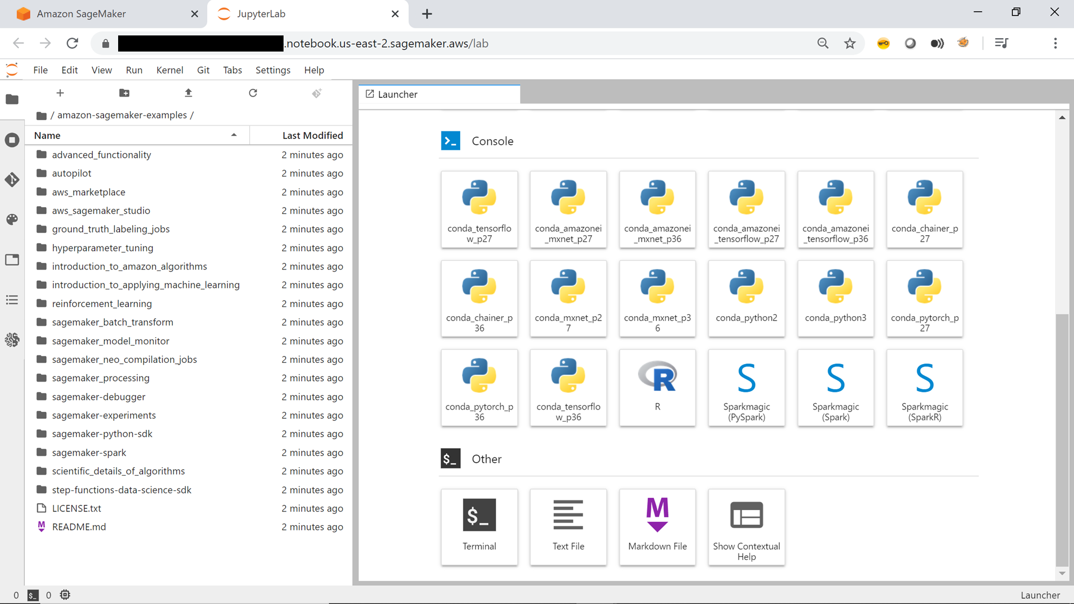Open the Kernel menu
This screenshot has width=1074, height=604.
(x=169, y=70)
